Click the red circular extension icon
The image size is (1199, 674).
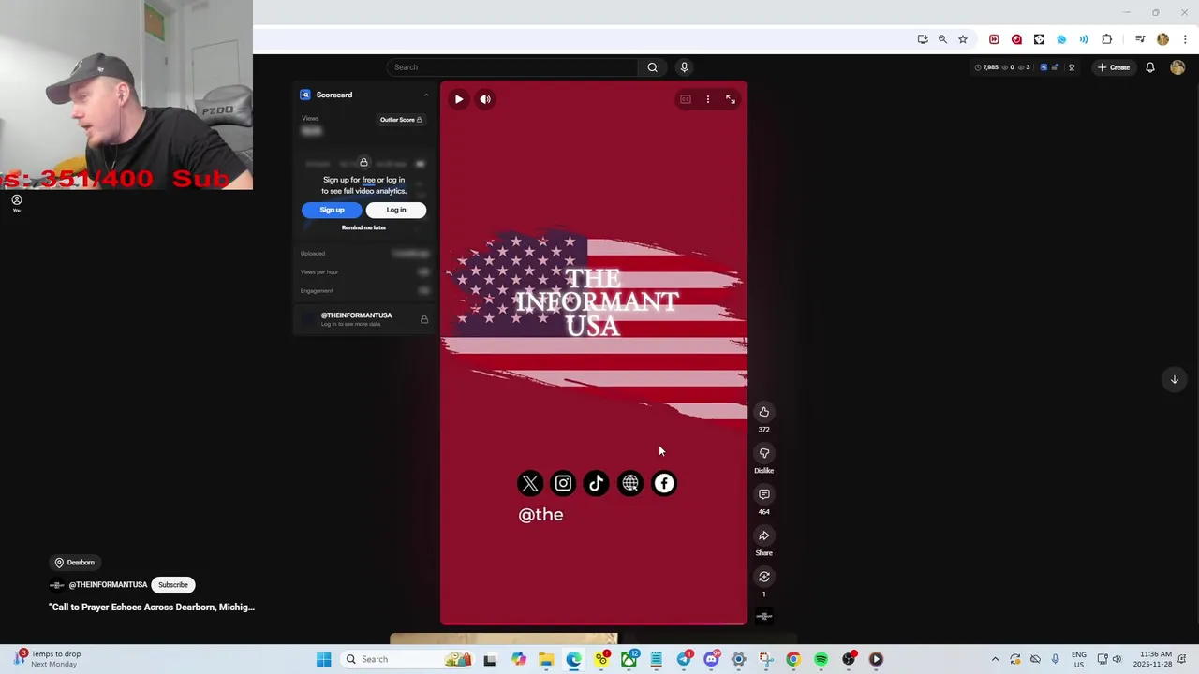click(x=1016, y=39)
